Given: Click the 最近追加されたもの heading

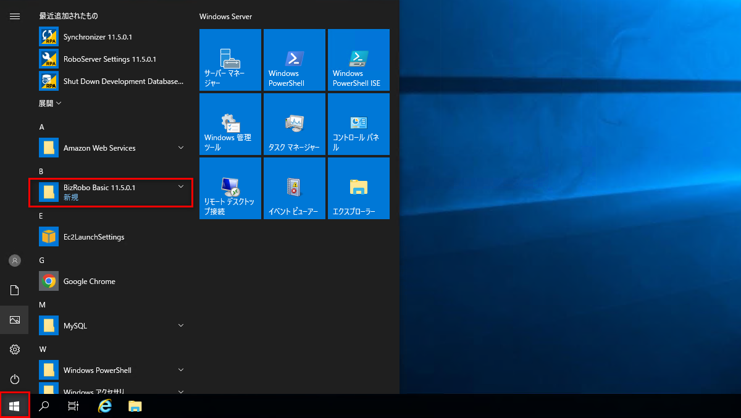Looking at the screenshot, I should [x=69, y=16].
